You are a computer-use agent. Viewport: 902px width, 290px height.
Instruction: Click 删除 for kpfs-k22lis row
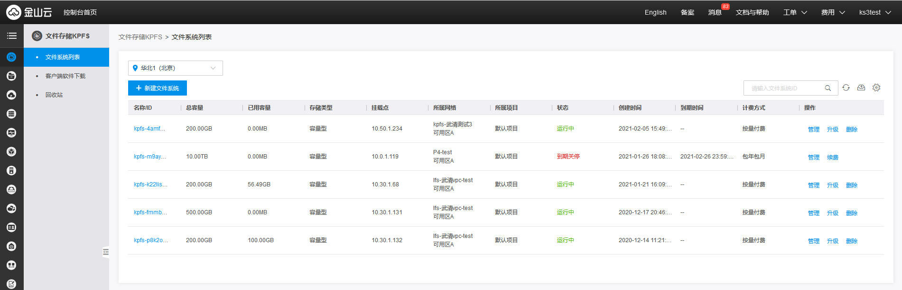pos(852,185)
